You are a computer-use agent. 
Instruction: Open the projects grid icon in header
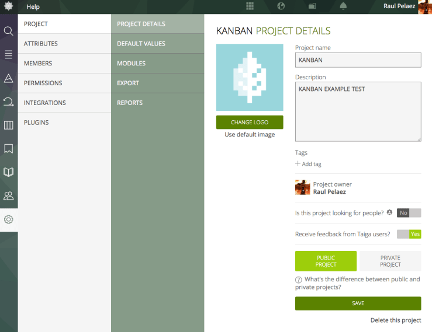click(250, 6)
